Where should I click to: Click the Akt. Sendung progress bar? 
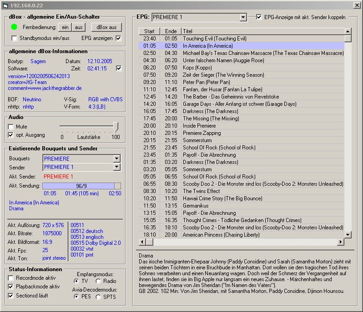(x=81, y=186)
